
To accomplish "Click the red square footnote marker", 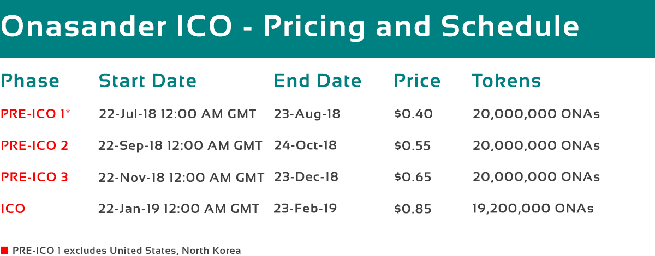I will [x=4, y=251].
